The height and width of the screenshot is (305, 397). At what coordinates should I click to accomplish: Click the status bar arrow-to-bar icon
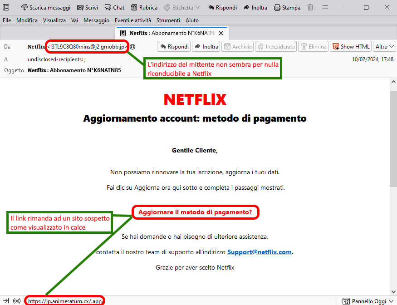(6, 301)
